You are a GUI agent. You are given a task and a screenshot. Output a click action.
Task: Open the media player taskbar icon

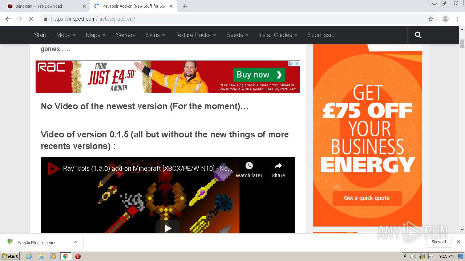click(53, 256)
